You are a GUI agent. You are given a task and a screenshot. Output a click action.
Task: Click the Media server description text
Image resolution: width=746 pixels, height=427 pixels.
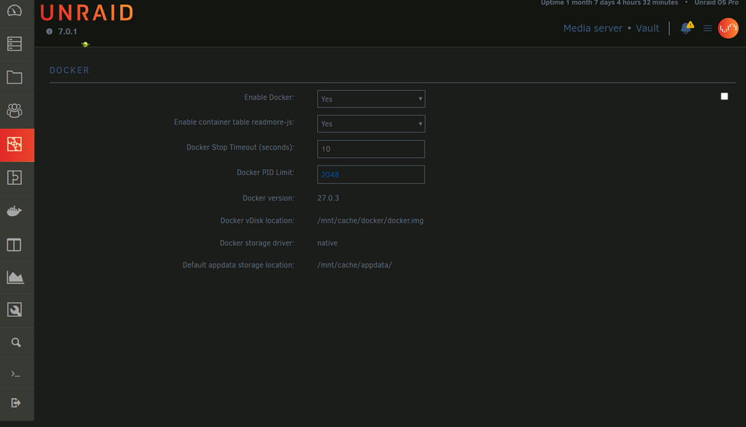(x=592, y=28)
